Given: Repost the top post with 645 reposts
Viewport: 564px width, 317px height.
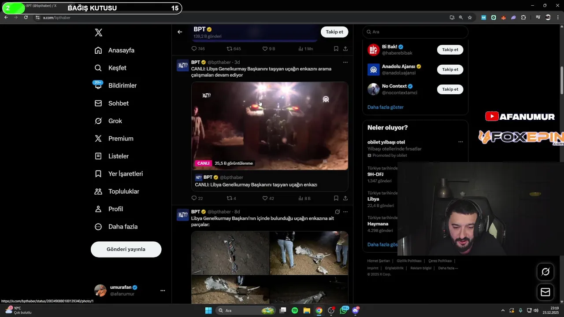Looking at the screenshot, I should click(x=234, y=48).
